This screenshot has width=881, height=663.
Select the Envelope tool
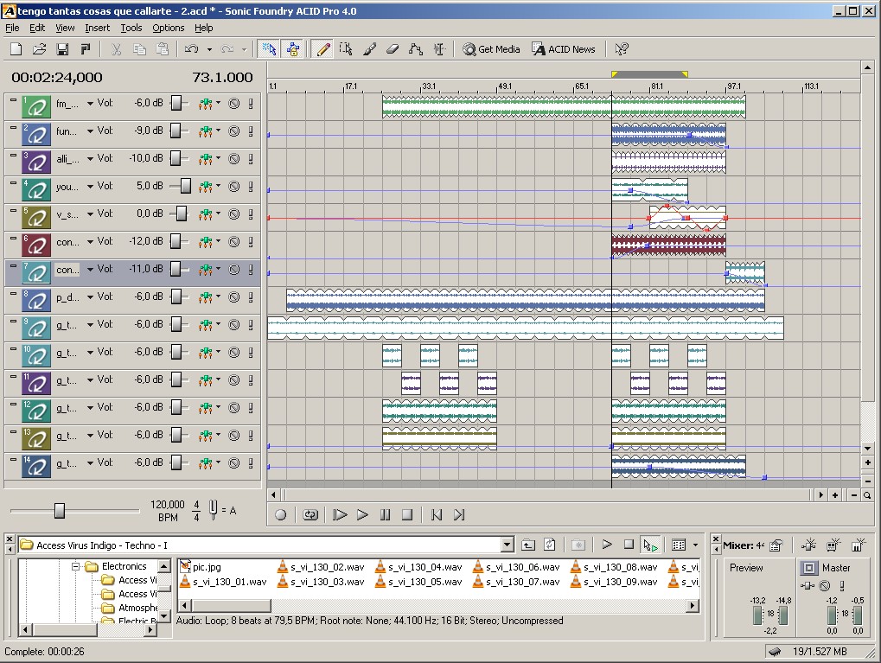click(415, 49)
